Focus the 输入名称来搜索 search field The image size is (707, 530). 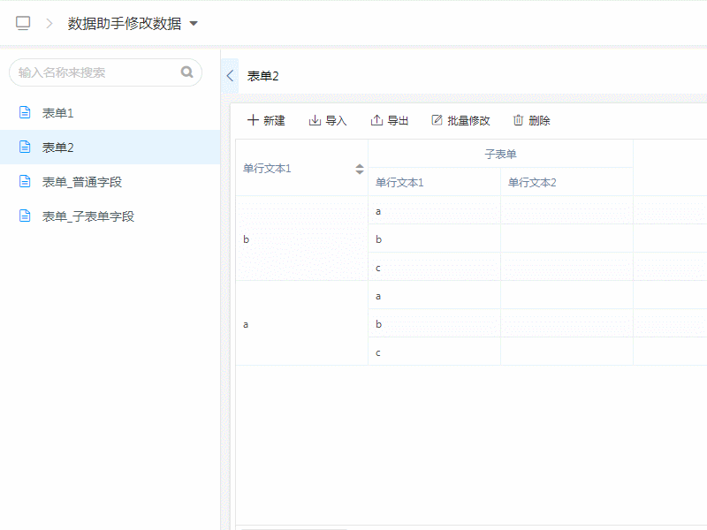(x=95, y=72)
